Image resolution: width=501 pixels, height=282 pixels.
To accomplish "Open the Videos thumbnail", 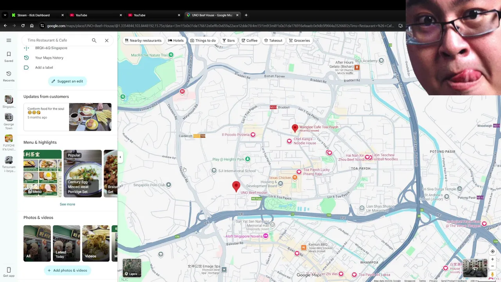I will point(96,243).
